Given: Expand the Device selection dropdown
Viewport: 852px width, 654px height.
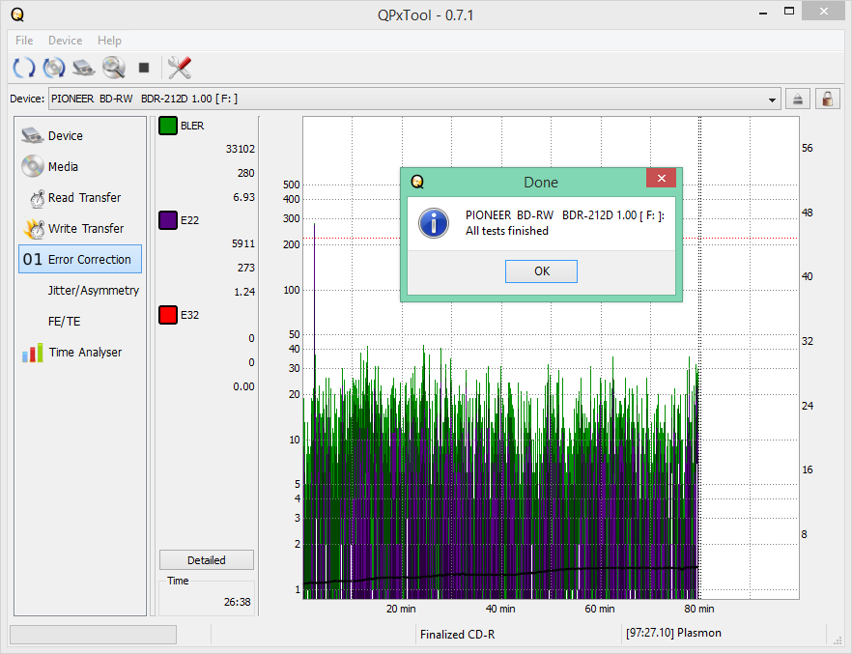Looking at the screenshot, I should pyautogui.click(x=772, y=100).
